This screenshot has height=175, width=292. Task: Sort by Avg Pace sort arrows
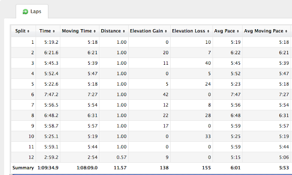pyautogui.click(x=238, y=31)
